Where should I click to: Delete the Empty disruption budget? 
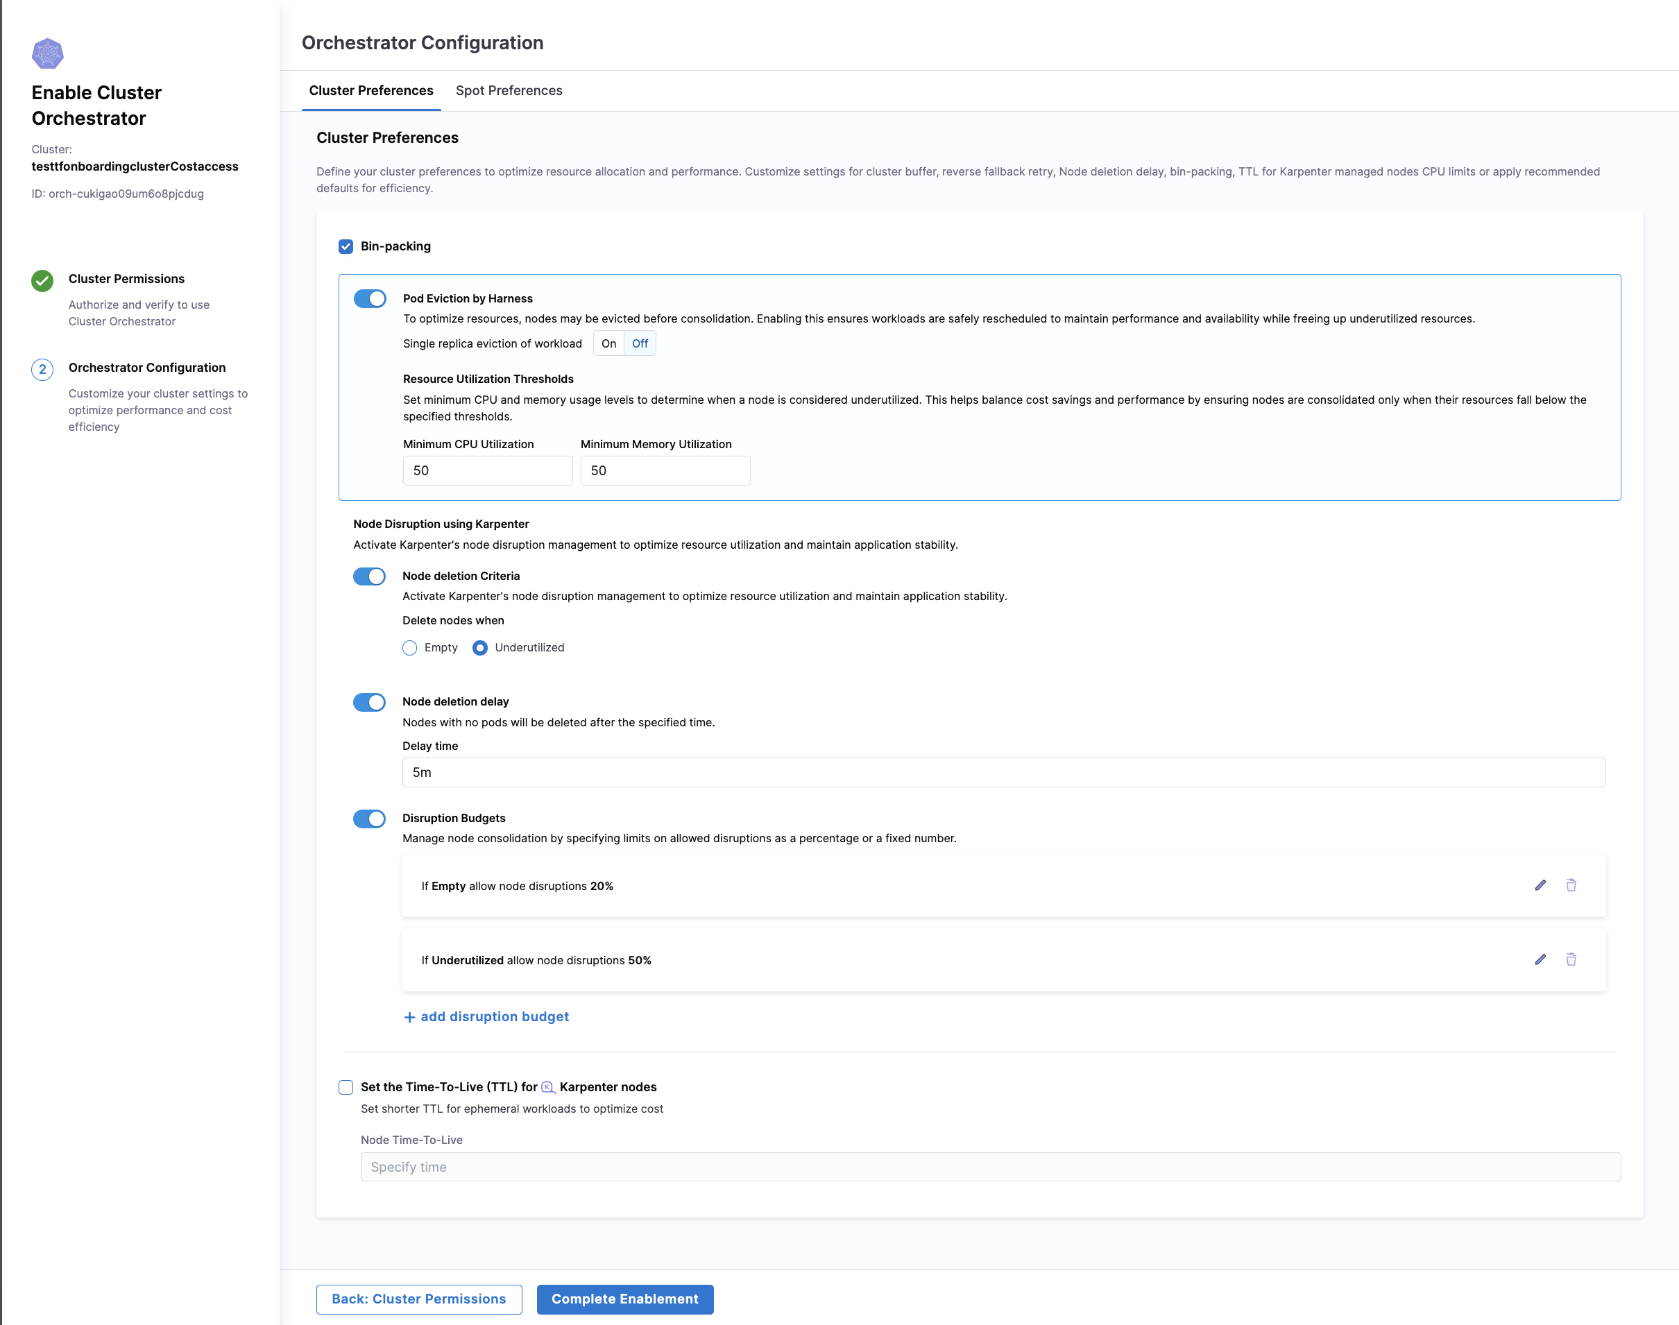click(x=1570, y=885)
